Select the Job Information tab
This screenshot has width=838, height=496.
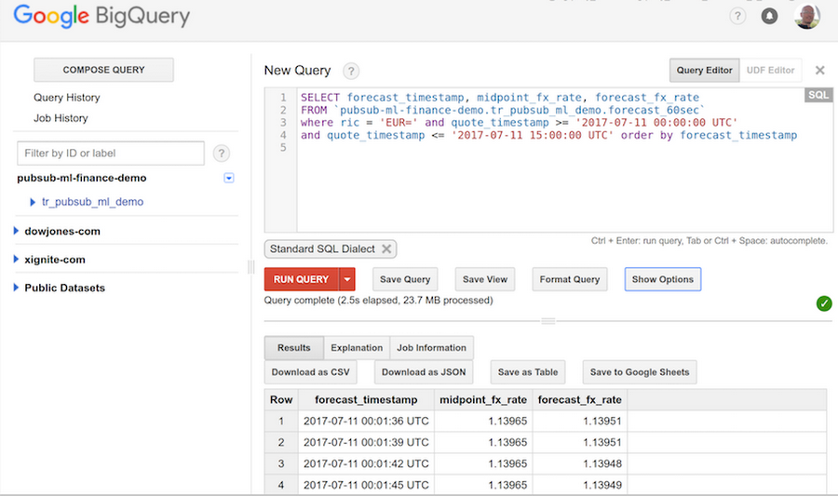pyautogui.click(x=431, y=348)
